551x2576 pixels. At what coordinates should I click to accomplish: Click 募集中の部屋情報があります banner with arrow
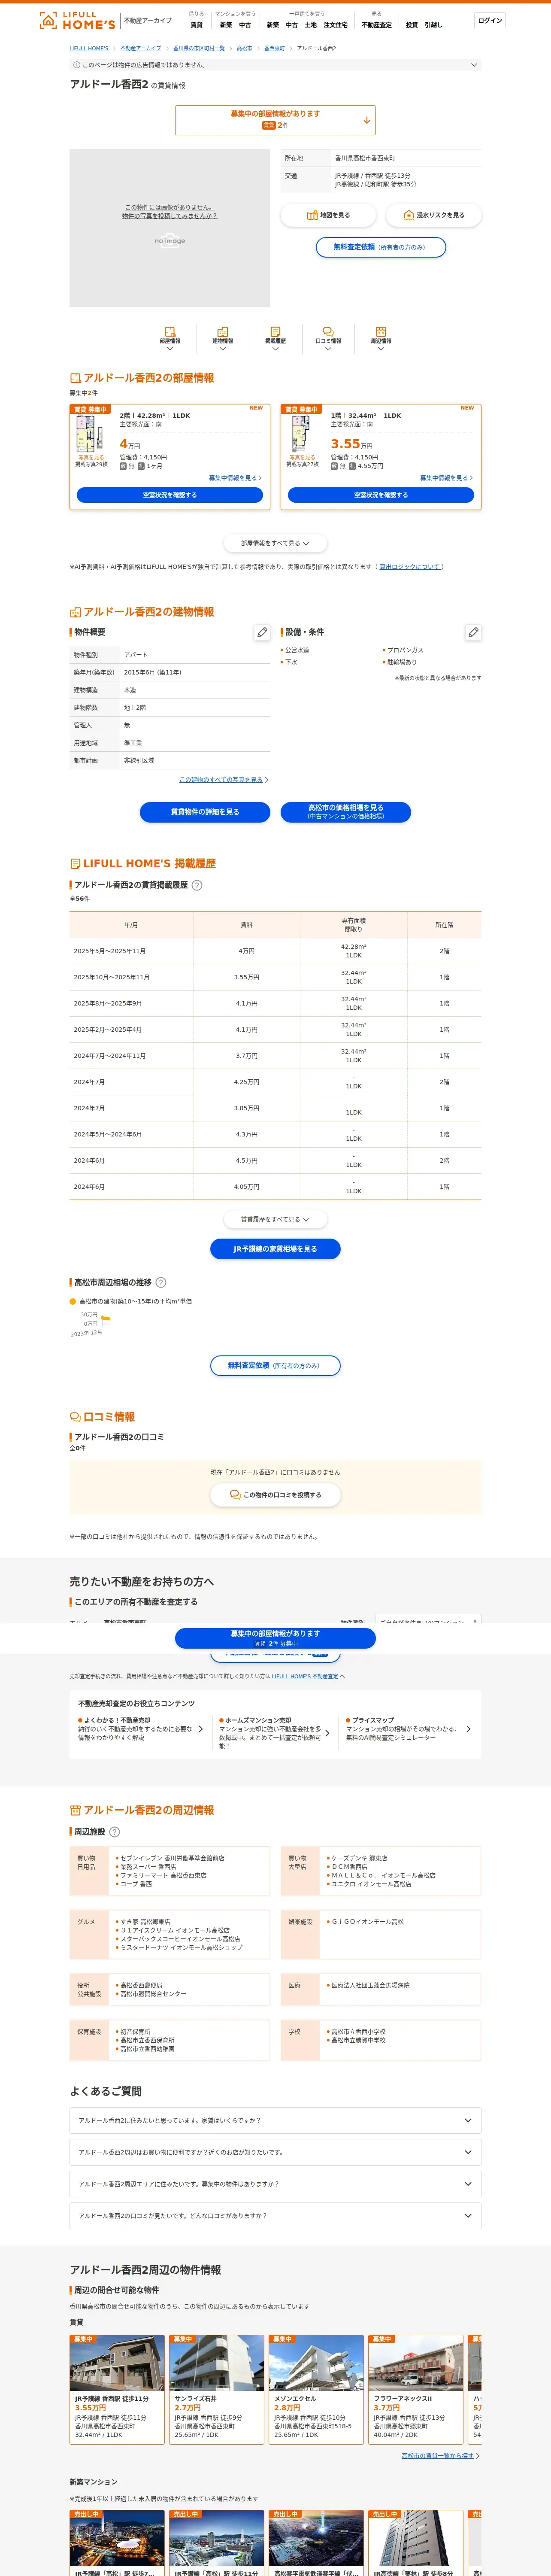pos(275,120)
